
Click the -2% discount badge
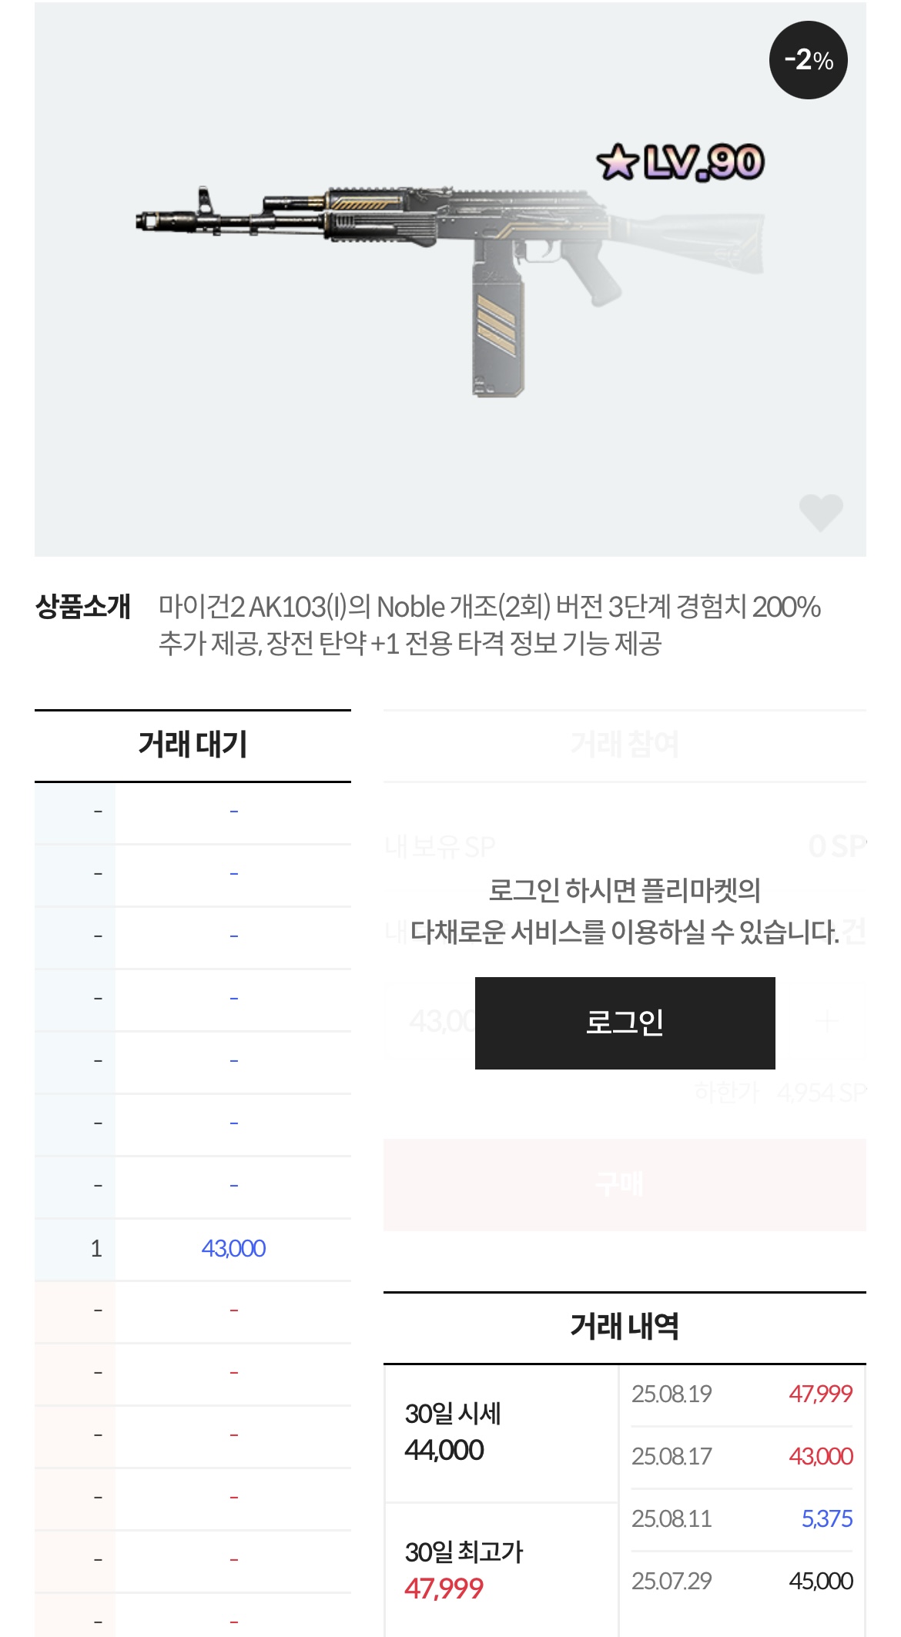[x=808, y=60]
